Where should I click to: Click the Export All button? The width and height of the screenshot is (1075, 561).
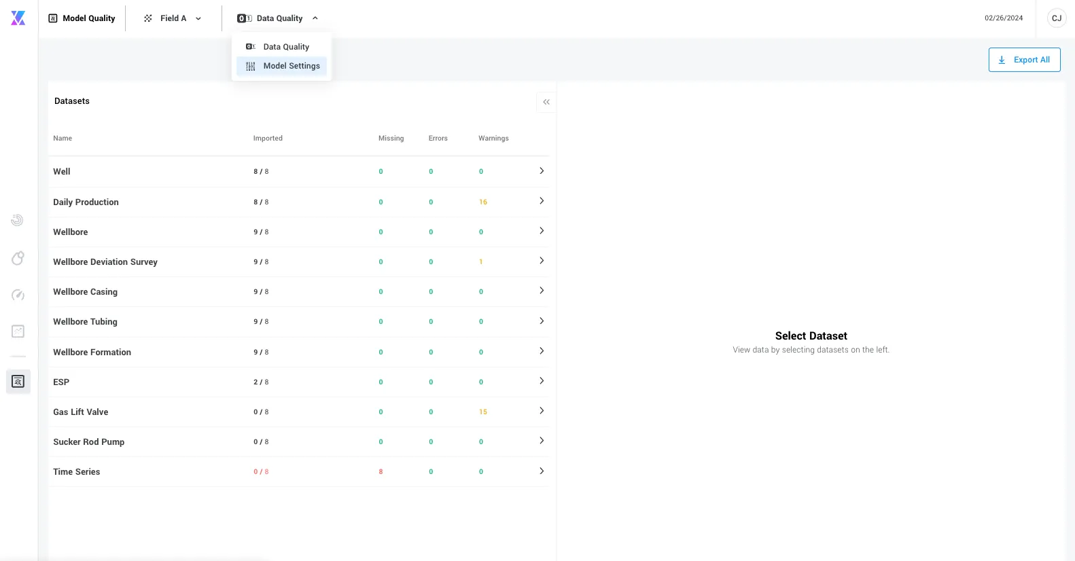point(1025,60)
